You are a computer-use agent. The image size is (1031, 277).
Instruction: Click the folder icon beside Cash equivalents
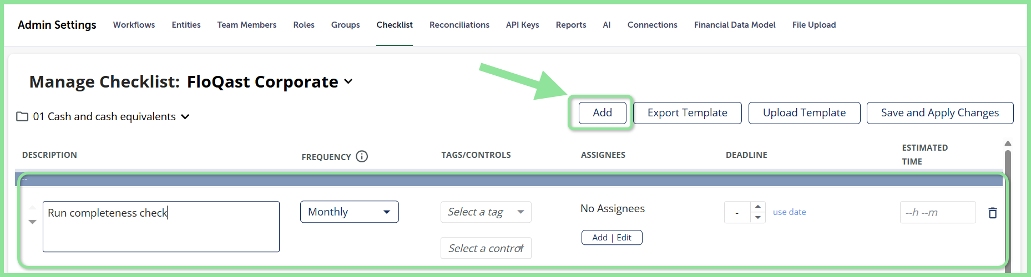coord(22,116)
